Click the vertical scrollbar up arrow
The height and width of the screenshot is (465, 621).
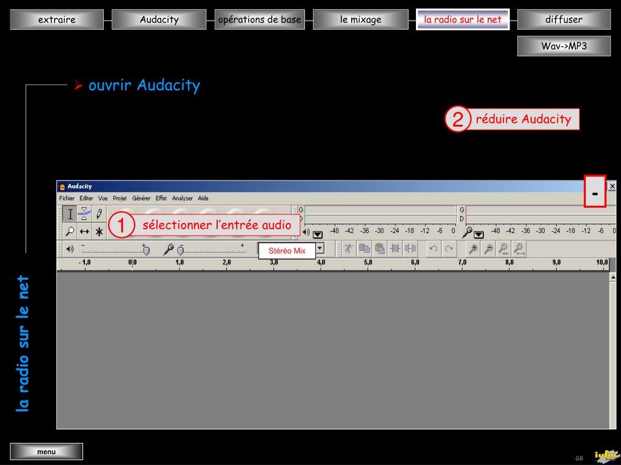[x=613, y=277]
